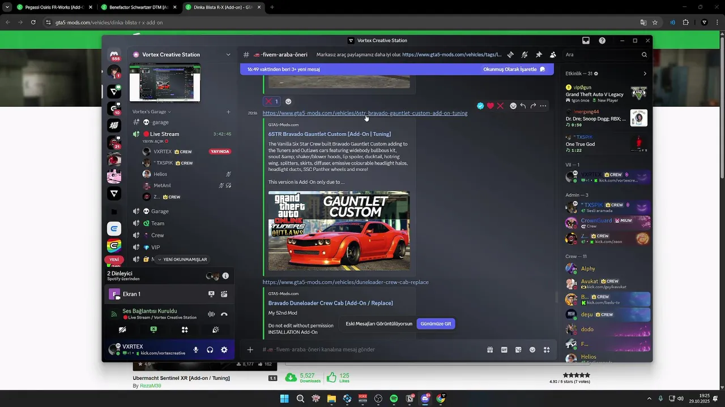Open the inbox icon in Discord title bar
The height and width of the screenshot is (407, 725).
(x=586, y=41)
